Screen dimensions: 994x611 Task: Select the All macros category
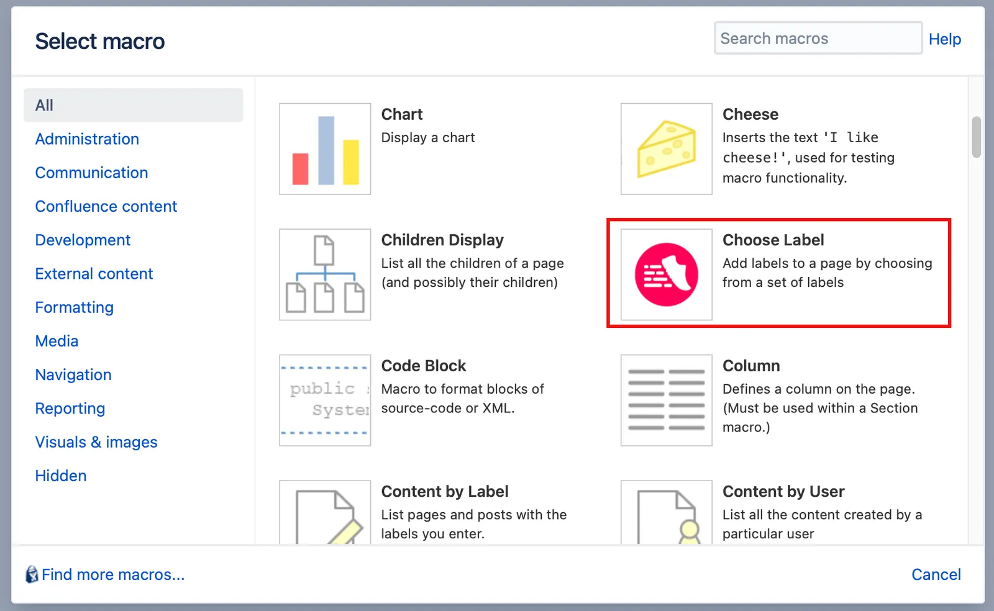click(x=133, y=105)
